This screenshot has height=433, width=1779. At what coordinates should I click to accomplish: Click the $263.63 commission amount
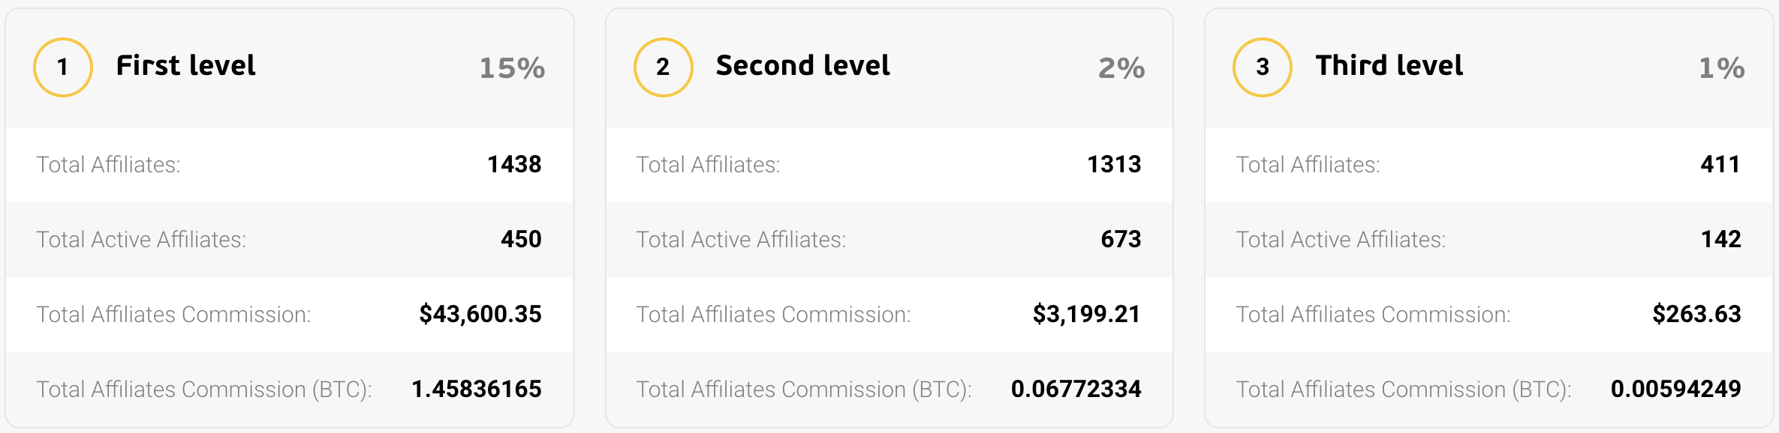click(1697, 314)
